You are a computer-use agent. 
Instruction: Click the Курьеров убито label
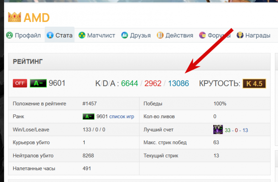(31, 143)
